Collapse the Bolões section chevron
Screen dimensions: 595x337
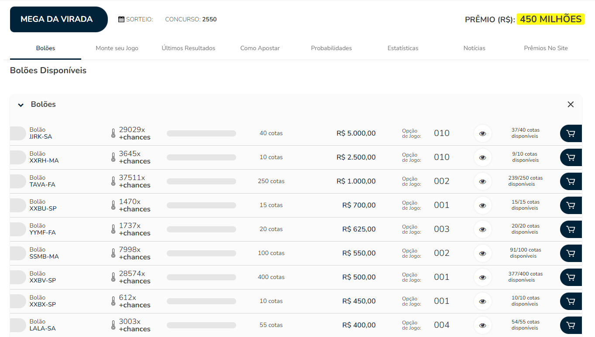21,105
